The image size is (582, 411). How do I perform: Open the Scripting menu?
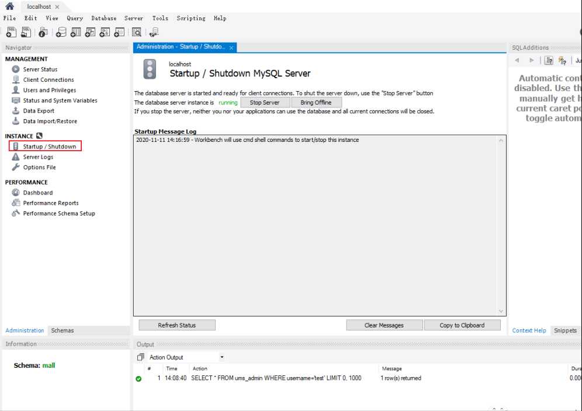click(190, 18)
